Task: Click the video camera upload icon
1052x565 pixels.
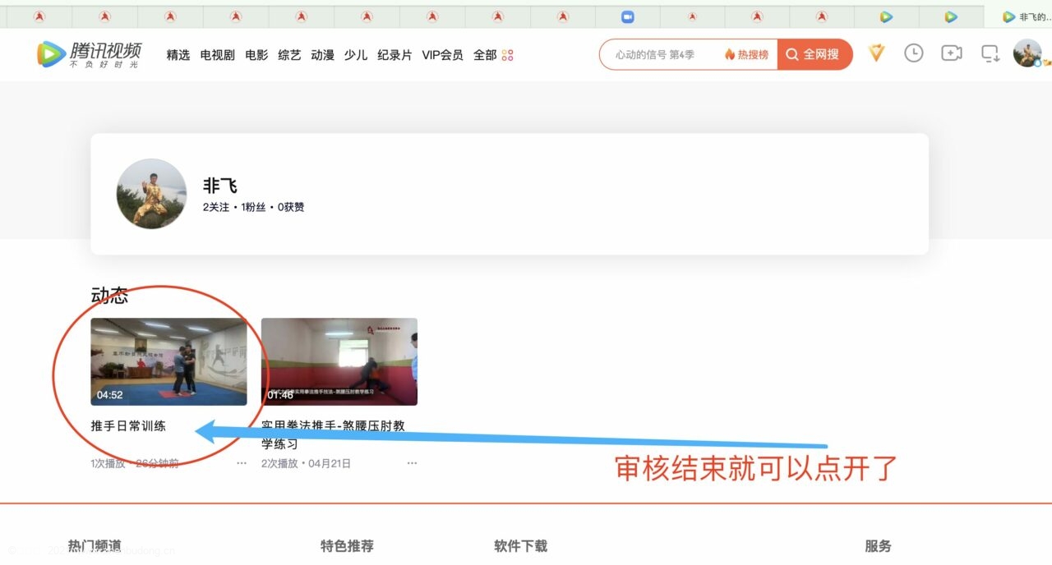Action: [x=951, y=53]
